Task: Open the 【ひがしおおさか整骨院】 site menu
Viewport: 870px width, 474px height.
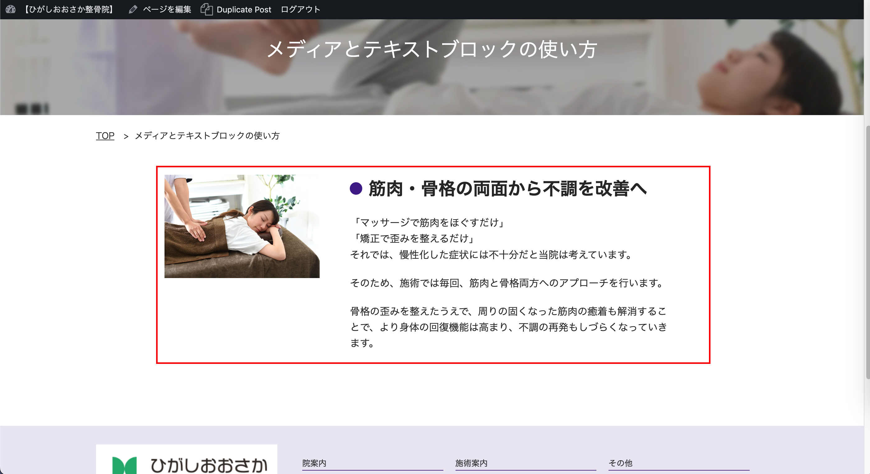Action: coord(69,9)
